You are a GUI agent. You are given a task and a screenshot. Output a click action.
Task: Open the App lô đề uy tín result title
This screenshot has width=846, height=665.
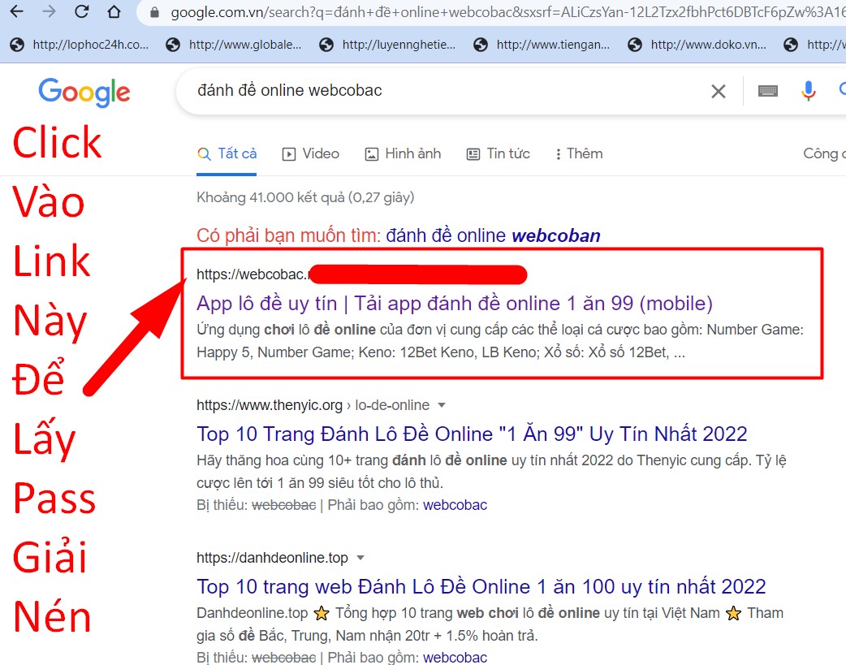tap(455, 304)
